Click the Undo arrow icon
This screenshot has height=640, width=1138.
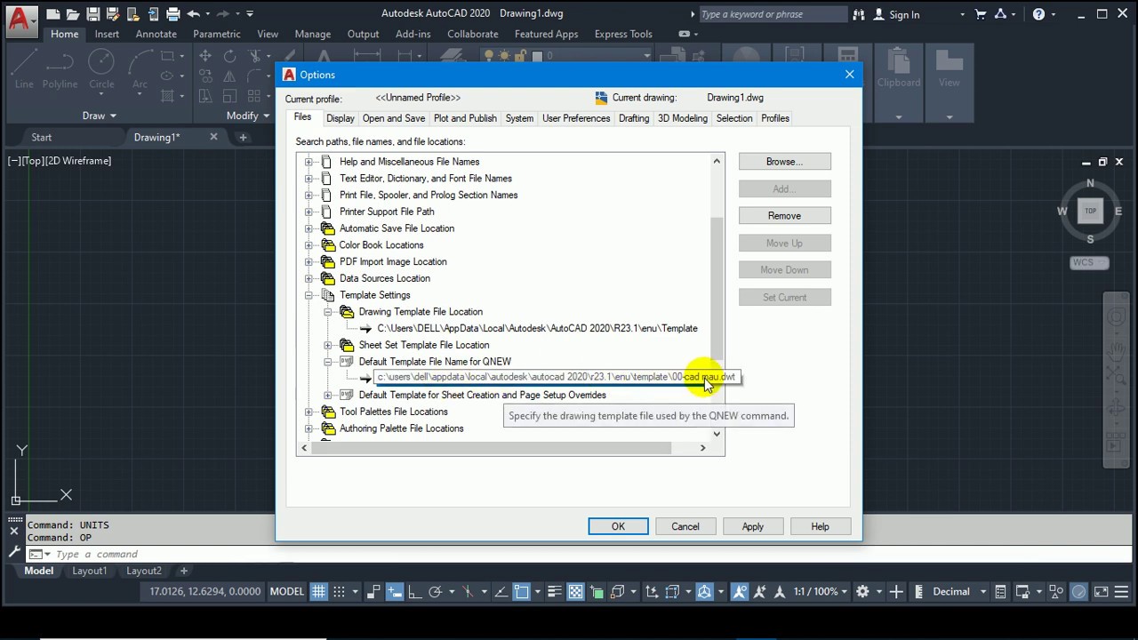[x=193, y=14]
